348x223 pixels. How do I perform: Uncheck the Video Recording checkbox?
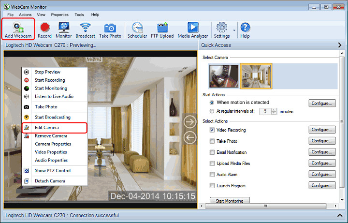click(212, 130)
